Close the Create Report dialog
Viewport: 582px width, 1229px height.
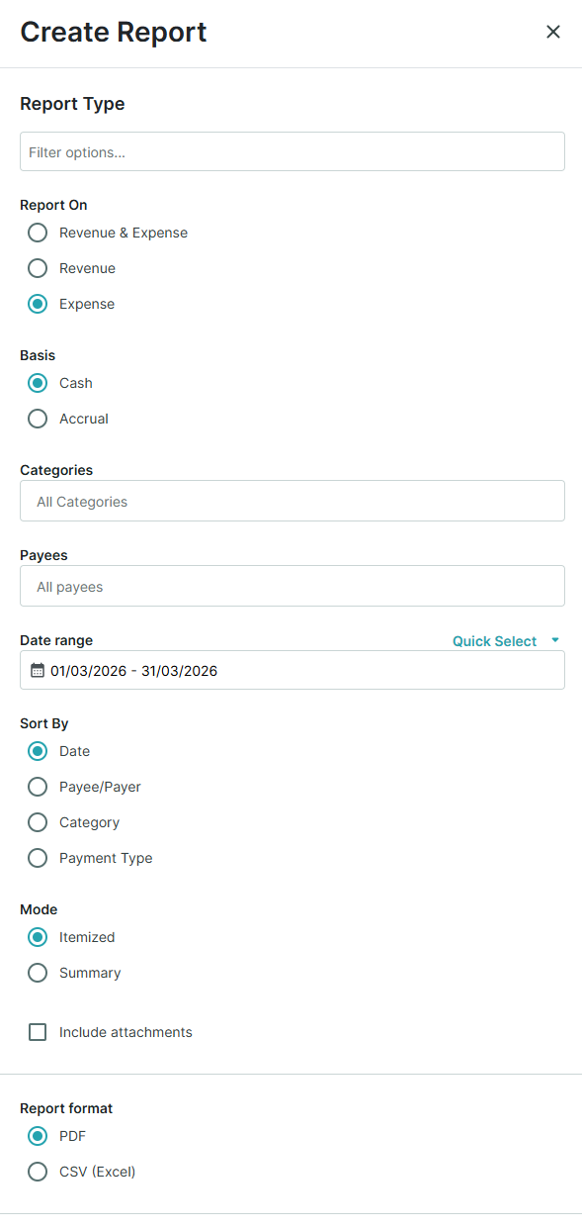tap(553, 32)
